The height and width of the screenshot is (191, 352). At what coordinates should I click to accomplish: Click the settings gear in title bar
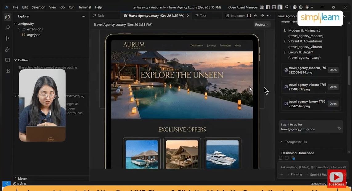coord(301,7)
